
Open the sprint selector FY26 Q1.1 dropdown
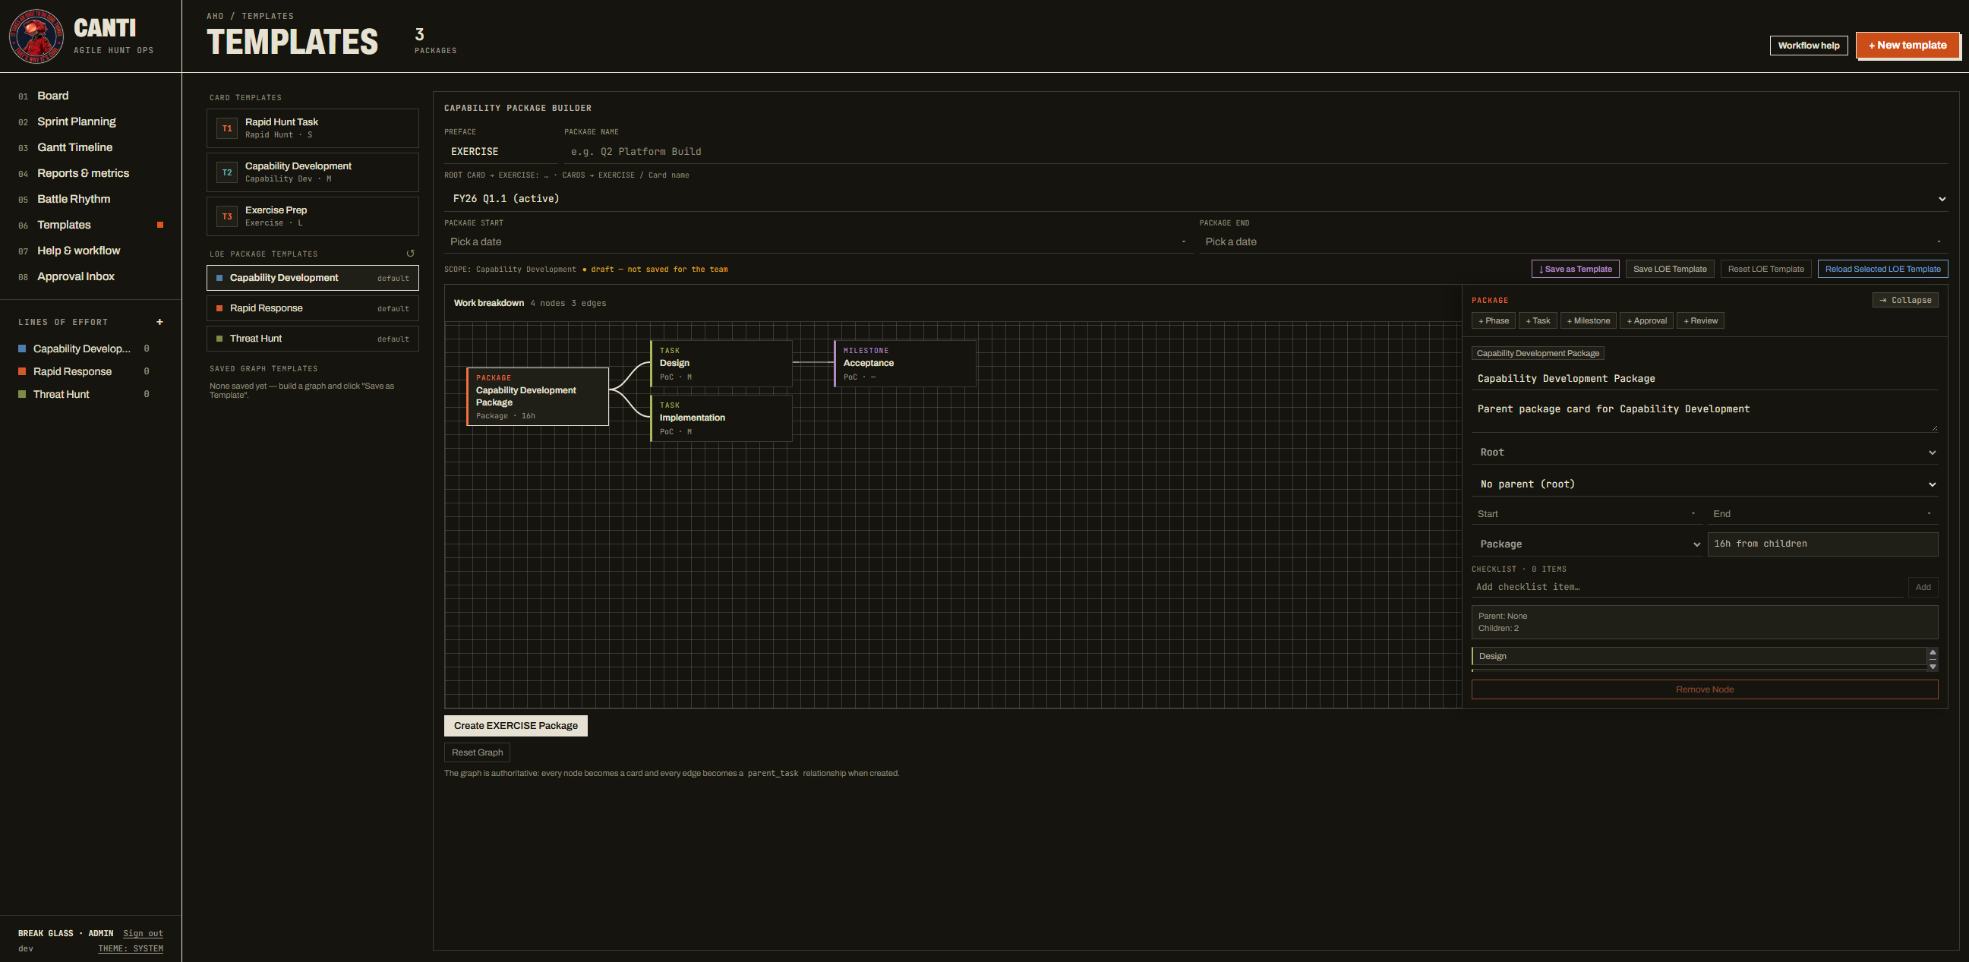click(x=1195, y=199)
